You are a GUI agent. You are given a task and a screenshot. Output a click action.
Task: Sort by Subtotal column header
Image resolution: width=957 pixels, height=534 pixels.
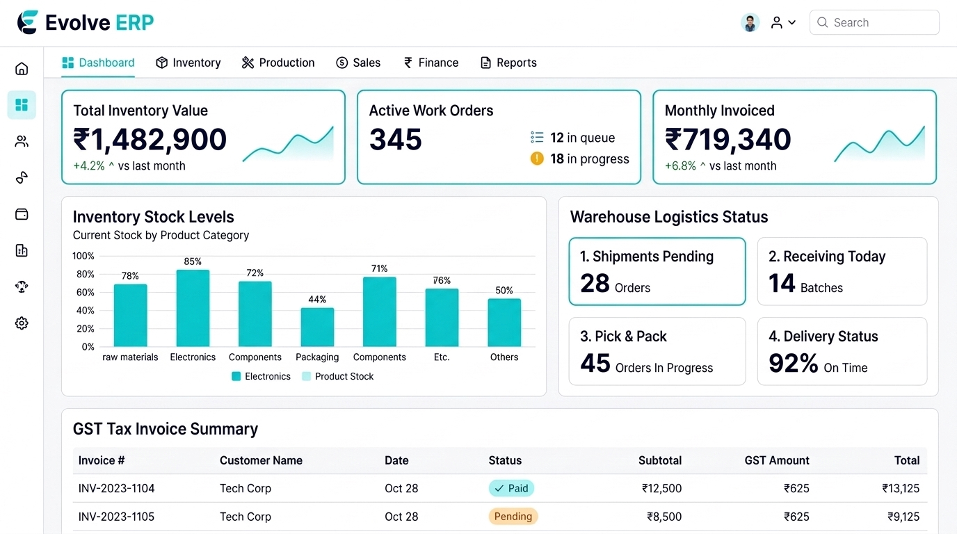coord(660,460)
